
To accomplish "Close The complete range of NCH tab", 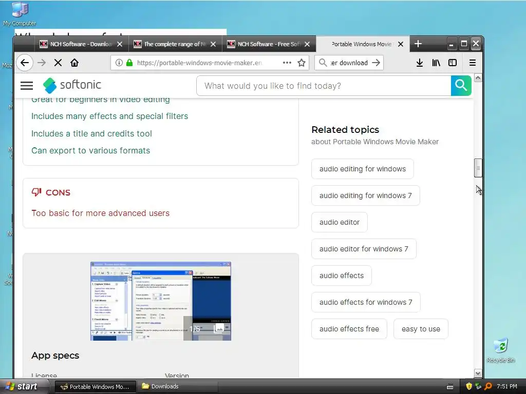I will coord(213,44).
